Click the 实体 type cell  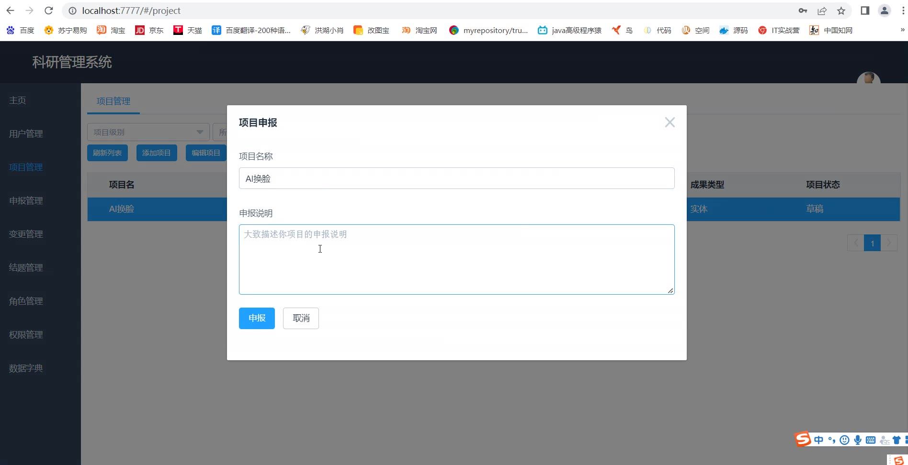(699, 209)
